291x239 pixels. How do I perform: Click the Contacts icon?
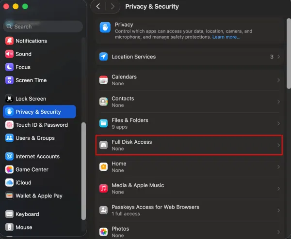pos(103,102)
